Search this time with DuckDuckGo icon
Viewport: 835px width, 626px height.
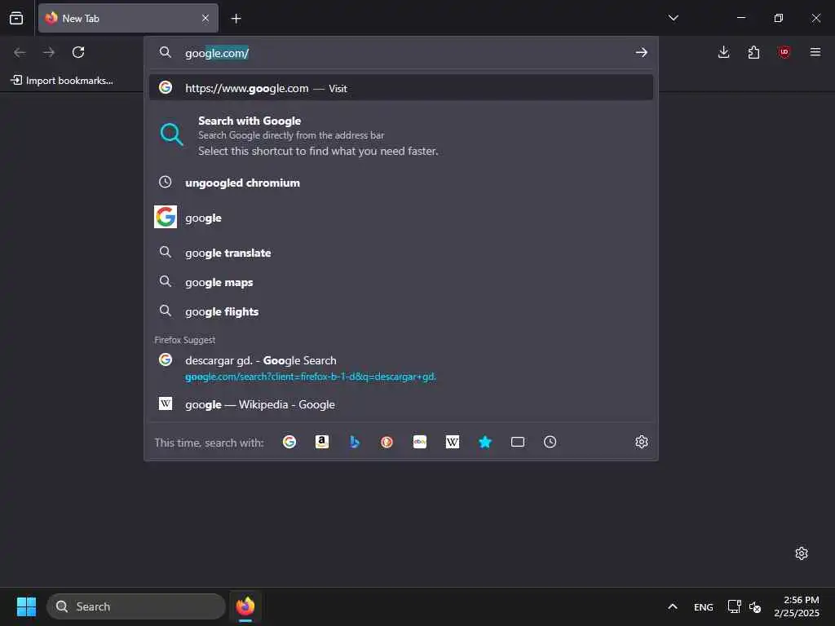387,442
